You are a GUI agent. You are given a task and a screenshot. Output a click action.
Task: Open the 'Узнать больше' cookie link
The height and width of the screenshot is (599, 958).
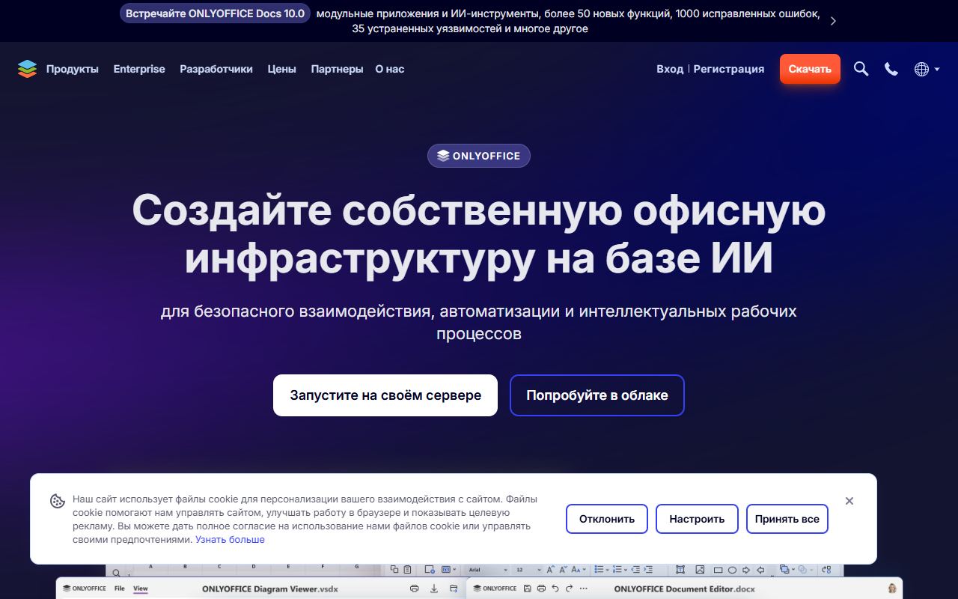pyautogui.click(x=230, y=539)
